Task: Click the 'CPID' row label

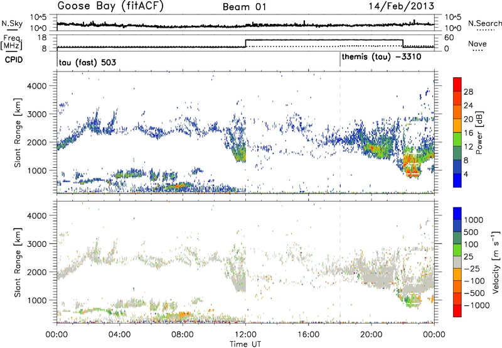Action: (x=14, y=60)
